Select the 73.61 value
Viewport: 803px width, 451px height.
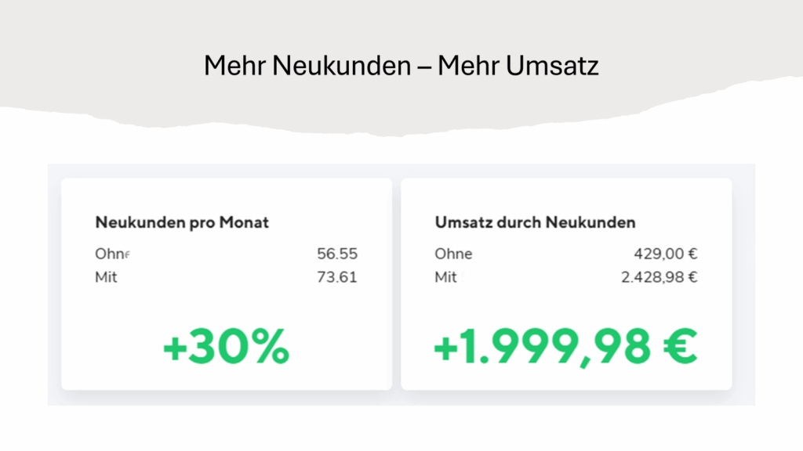tap(337, 276)
